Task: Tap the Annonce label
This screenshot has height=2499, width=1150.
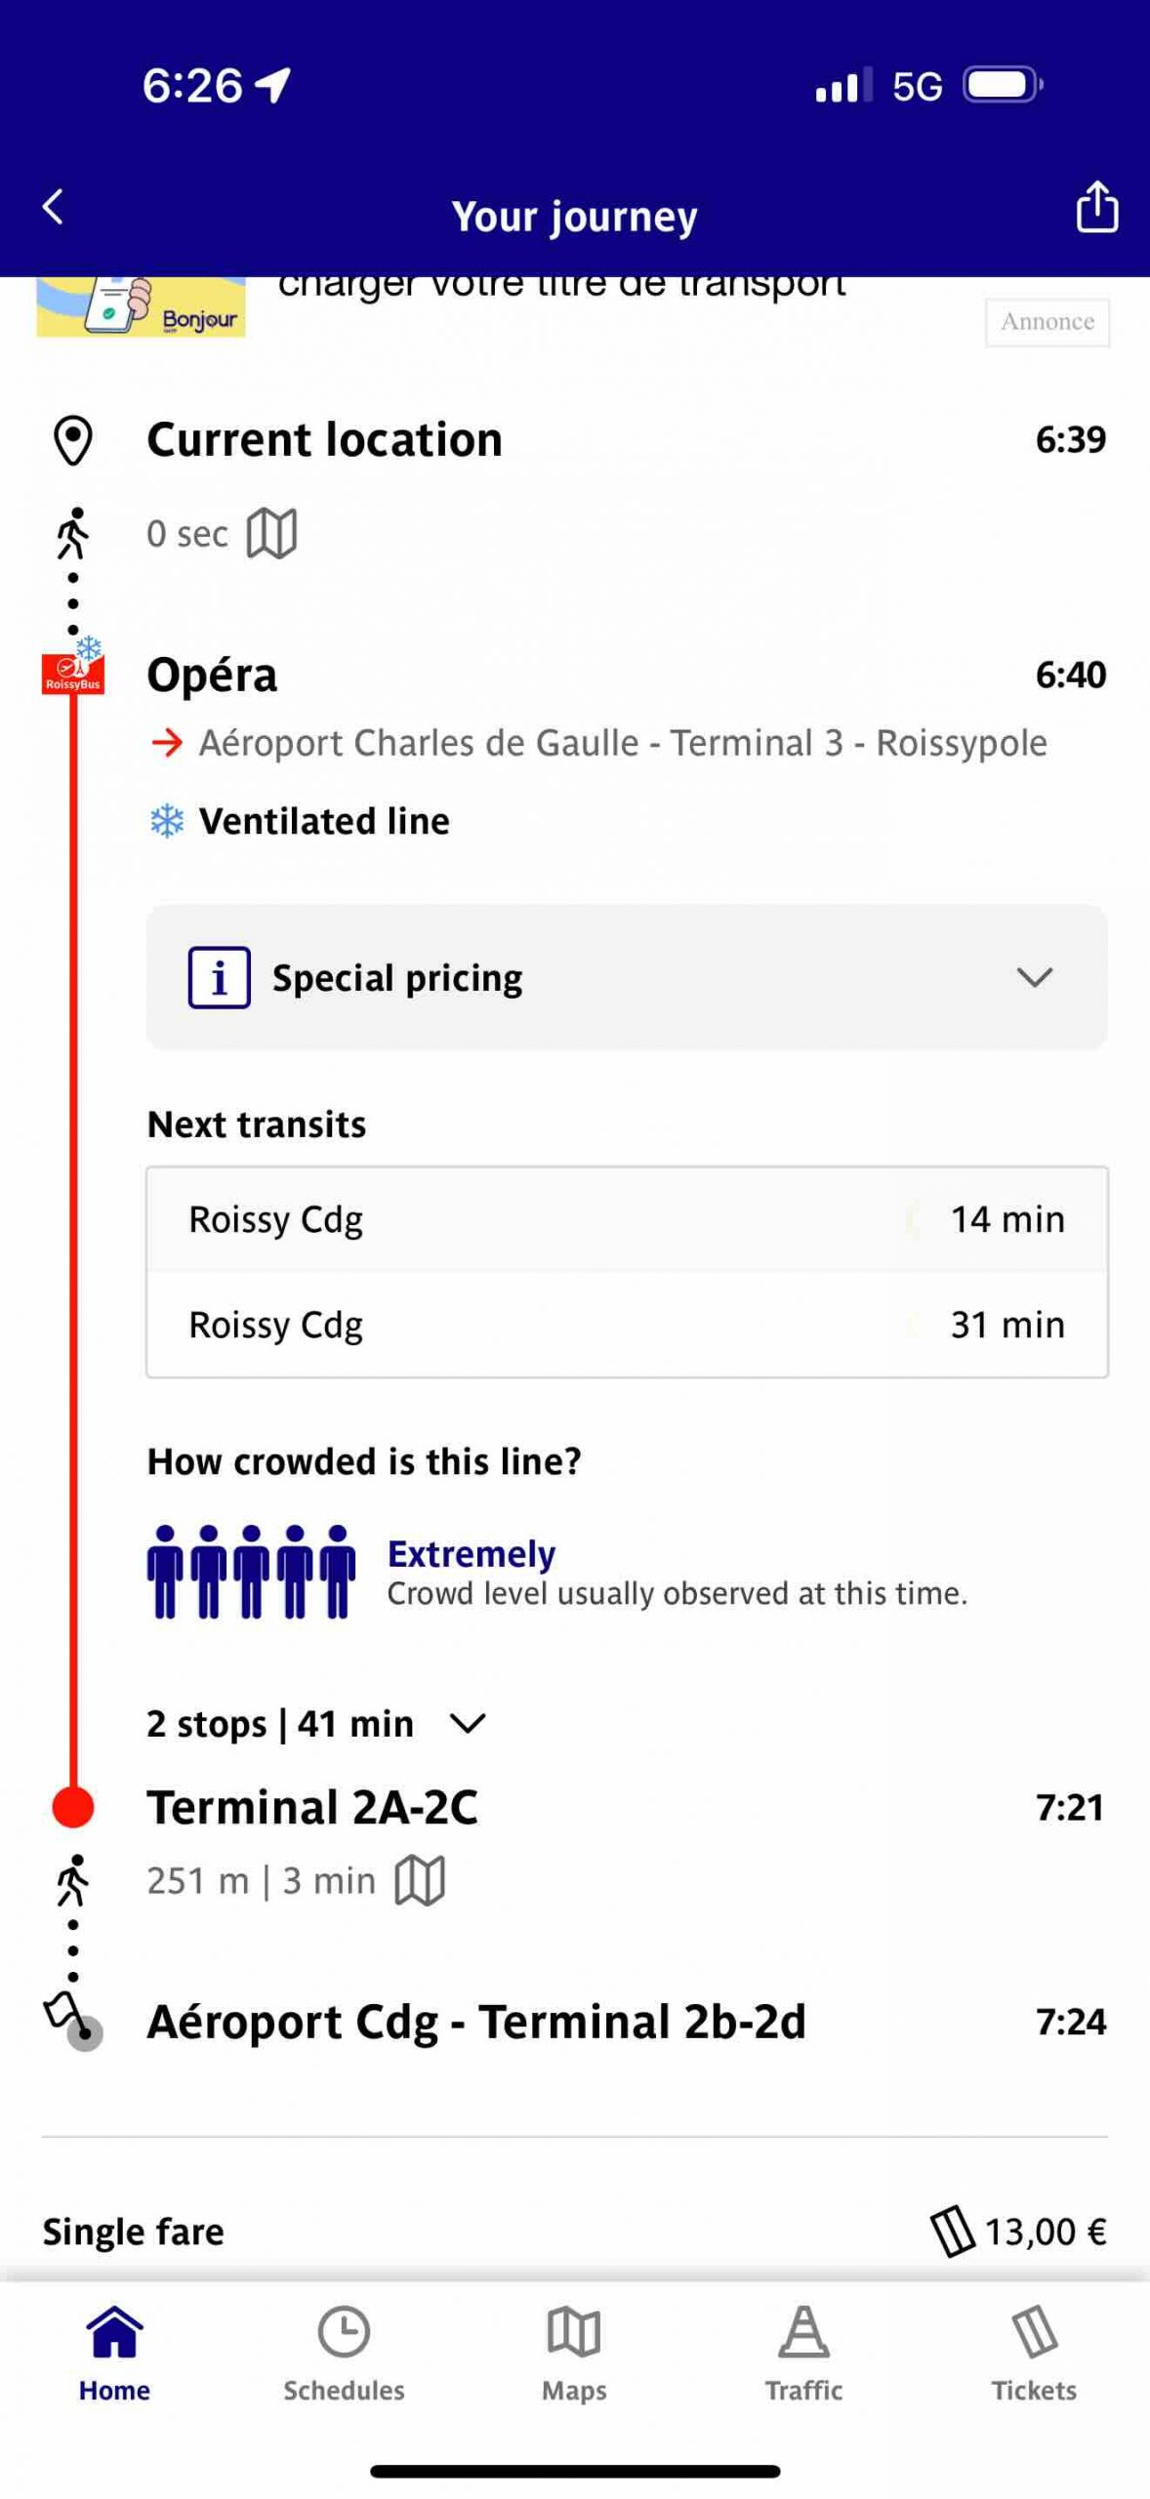Action: pos(1047,322)
